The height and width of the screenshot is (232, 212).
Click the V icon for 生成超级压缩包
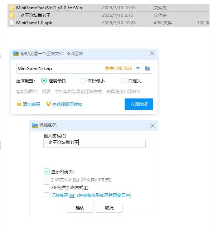coord(48,104)
